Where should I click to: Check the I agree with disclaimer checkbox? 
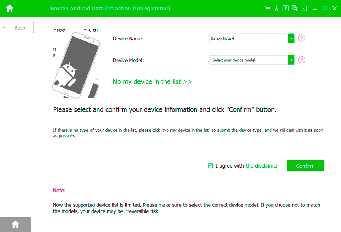pyautogui.click(x=210, y=165)
